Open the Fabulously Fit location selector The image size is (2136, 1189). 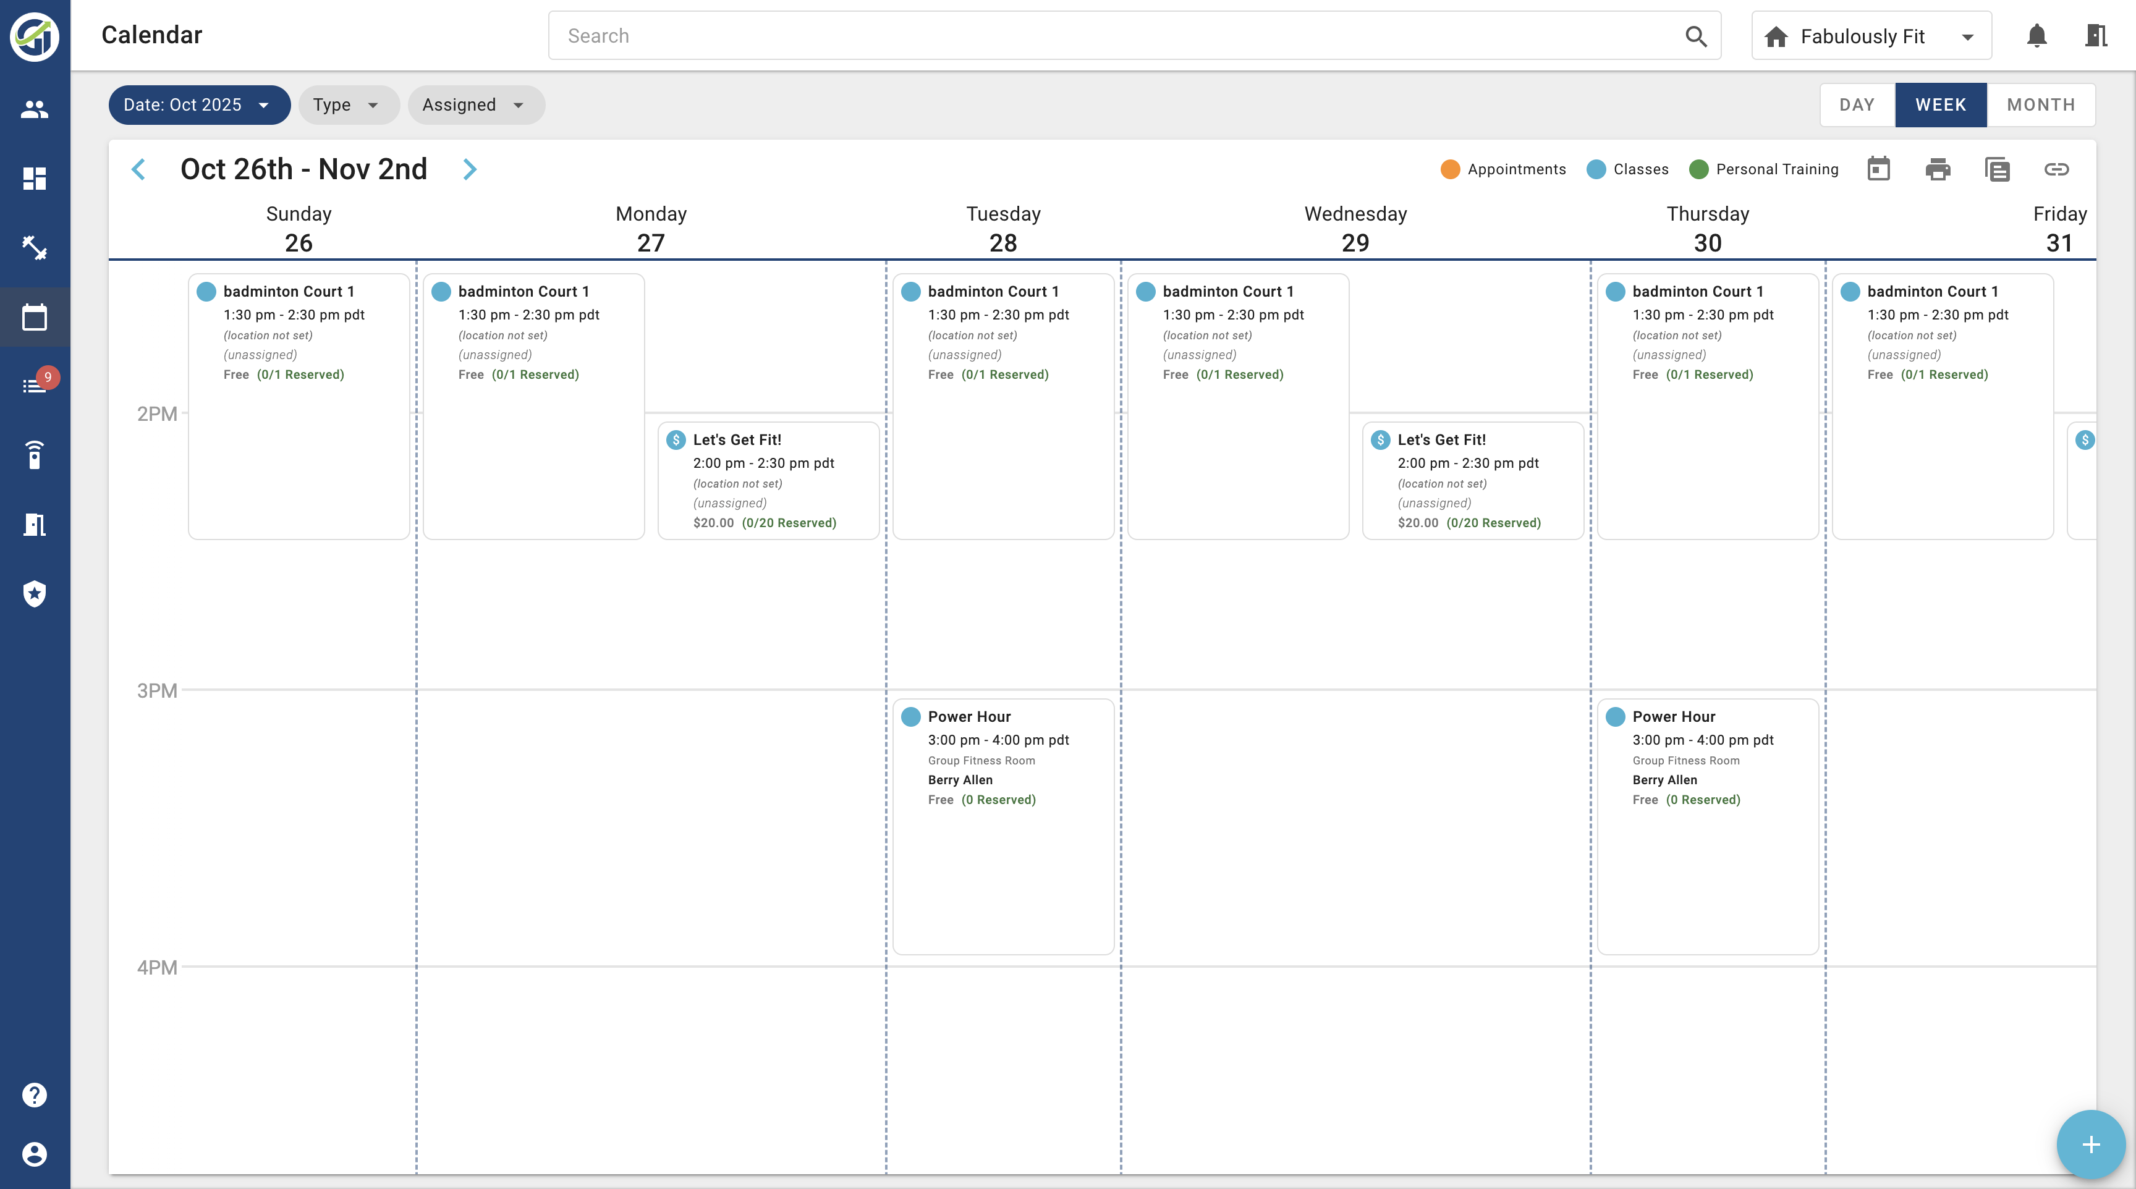coord(1871,36)
